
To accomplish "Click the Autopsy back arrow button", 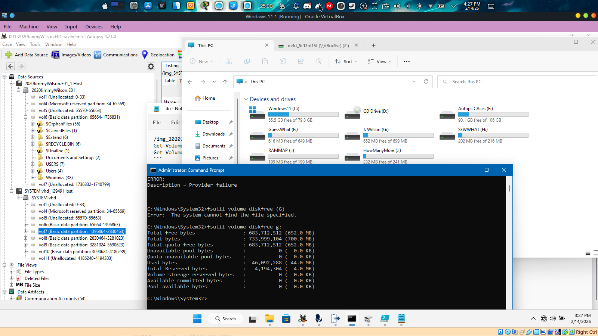I will coord(10,66).
